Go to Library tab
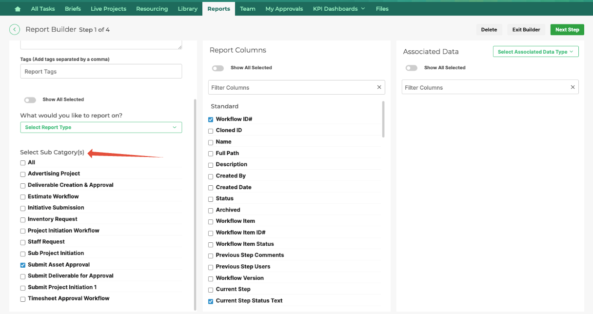The height and width of the screenshot is (314, 593). 188,9
